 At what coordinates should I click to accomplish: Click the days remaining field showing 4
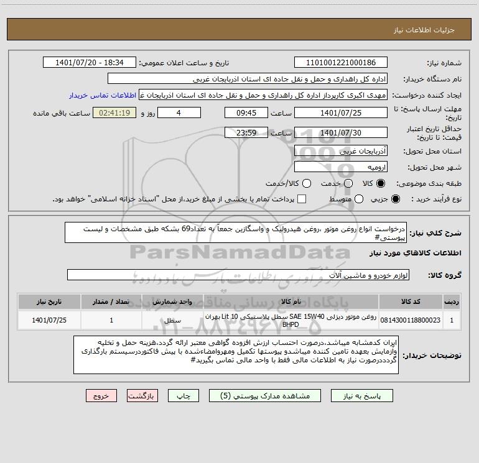(x=179, y=112)
